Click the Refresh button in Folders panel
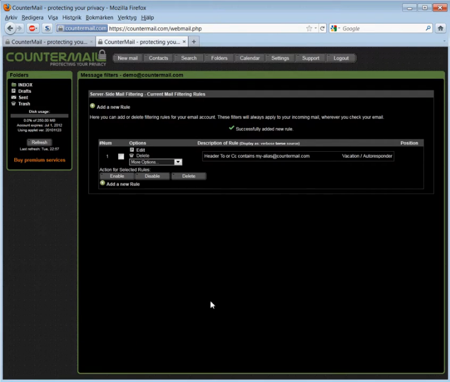450x382 pixels. tap(39, 142)
